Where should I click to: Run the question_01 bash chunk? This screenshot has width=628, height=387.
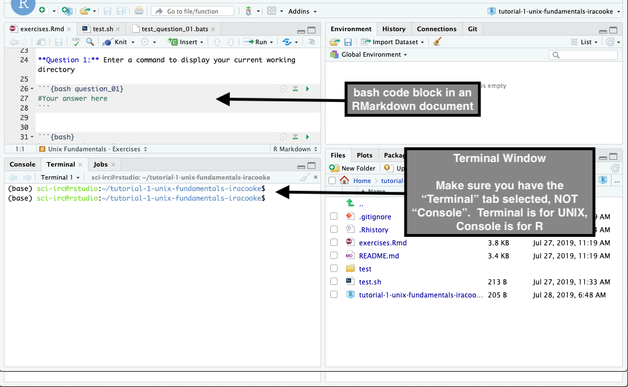pos(307,89)
